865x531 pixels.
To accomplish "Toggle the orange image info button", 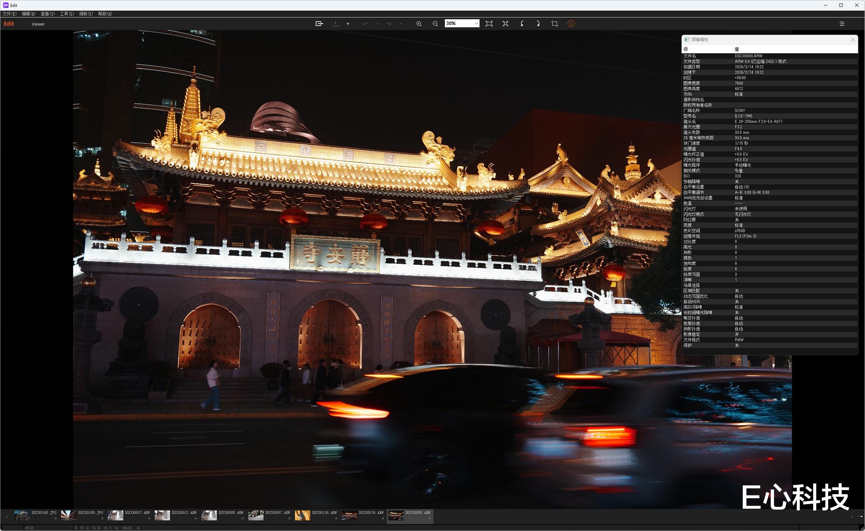I will (571, 24).
